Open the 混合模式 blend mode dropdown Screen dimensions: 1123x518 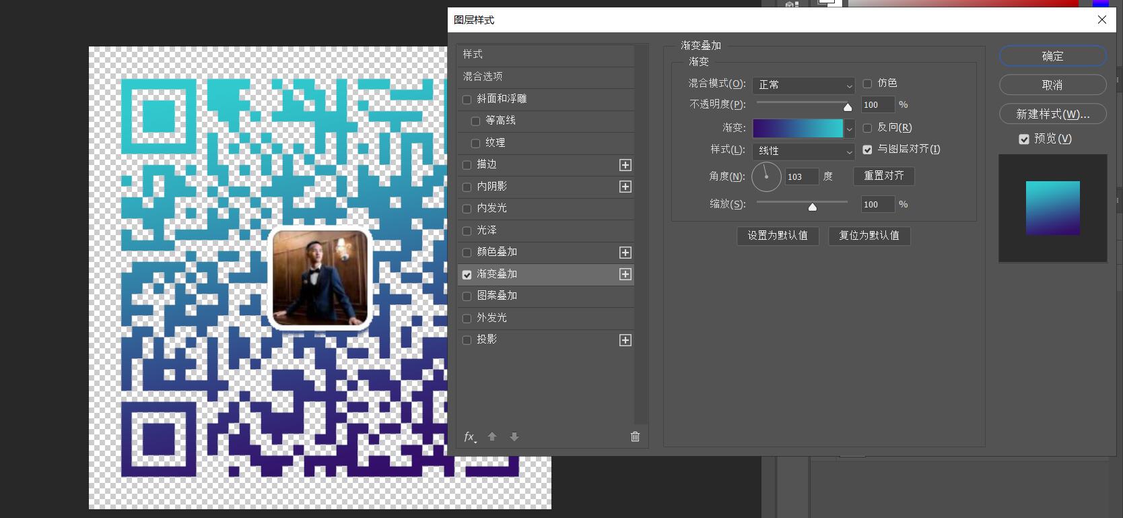pos(804,85)
